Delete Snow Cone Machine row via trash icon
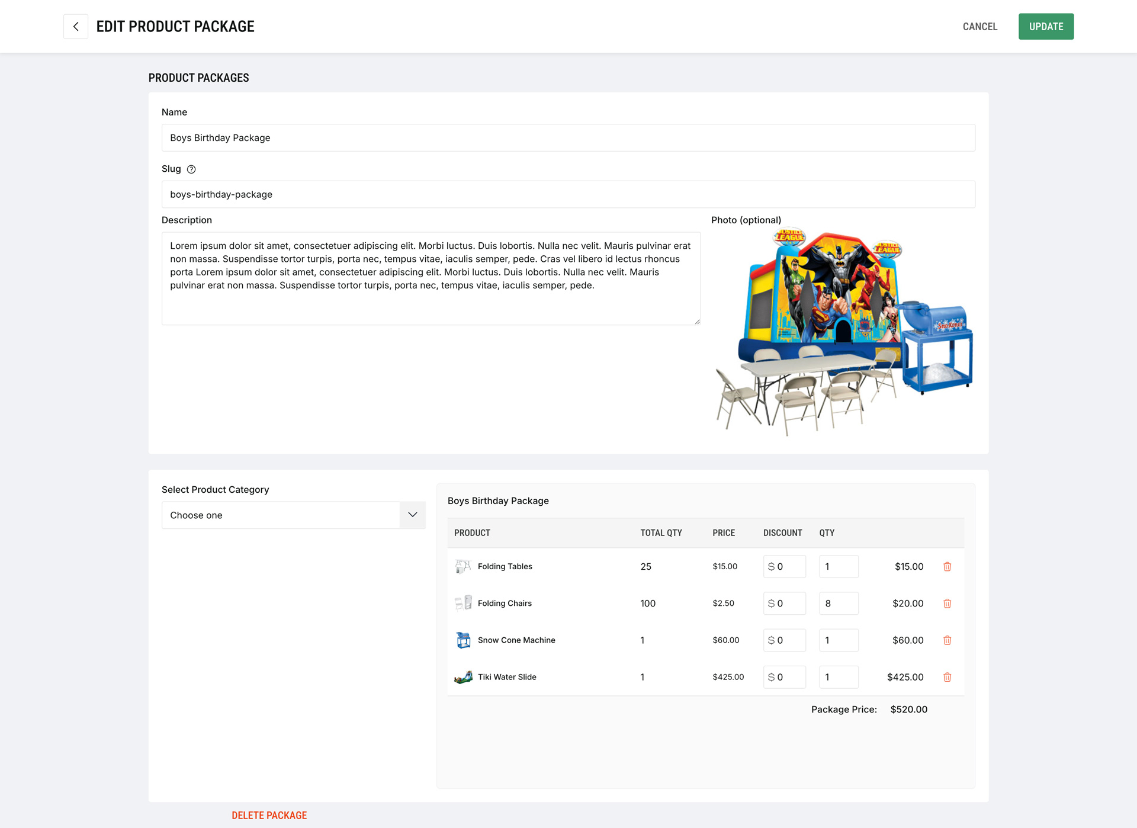 [x=947, y=640]
